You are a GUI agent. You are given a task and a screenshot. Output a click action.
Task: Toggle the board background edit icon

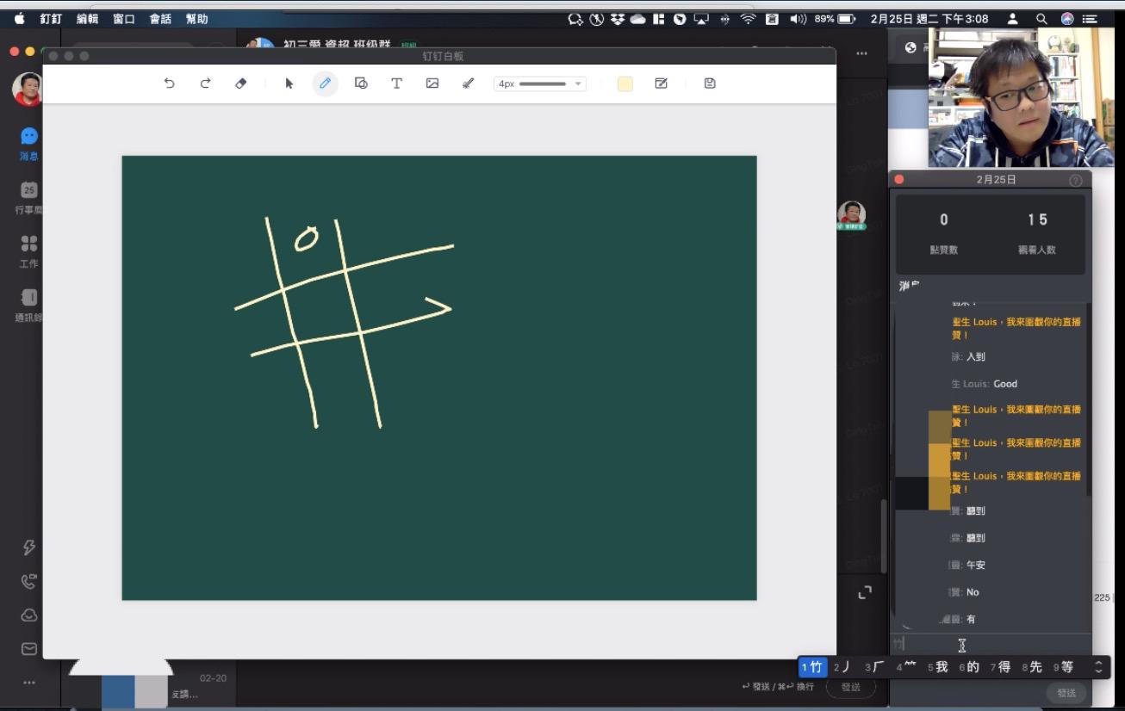(x=661, y=83)
